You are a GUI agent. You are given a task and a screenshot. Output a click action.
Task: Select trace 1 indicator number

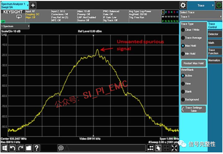pos(163,12)
